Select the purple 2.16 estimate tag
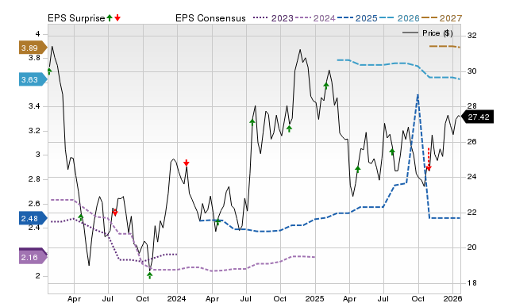Viewport: 508px width, 303px height. click(x=33, y=256)
